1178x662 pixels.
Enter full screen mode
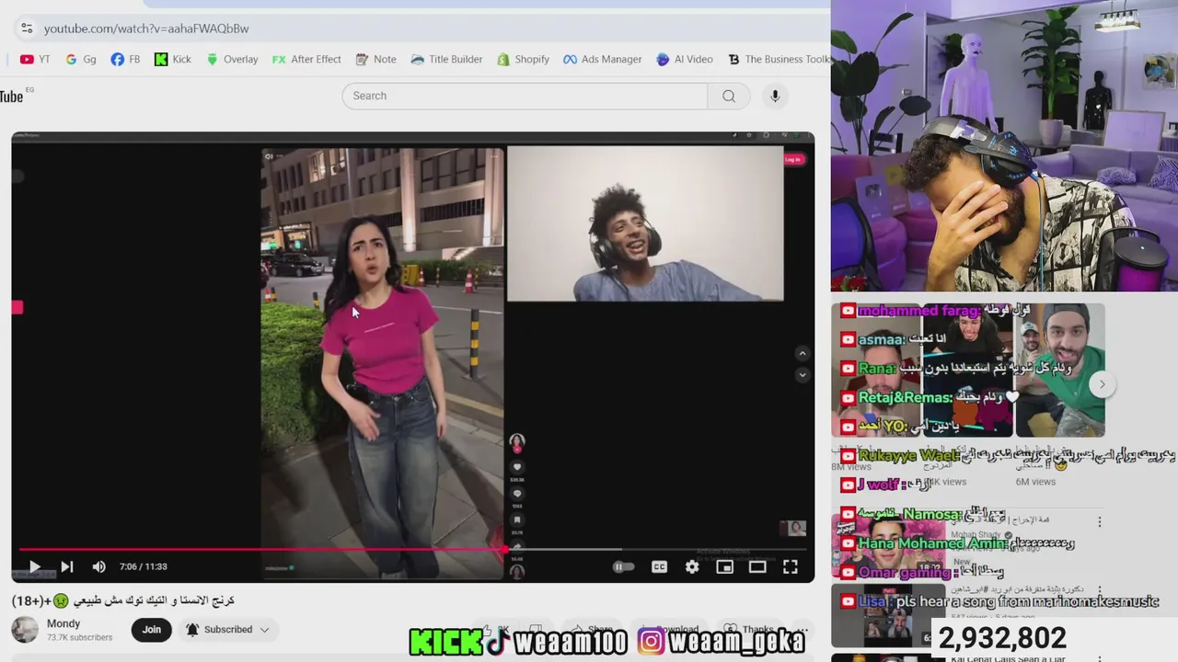tap(791, 567)
